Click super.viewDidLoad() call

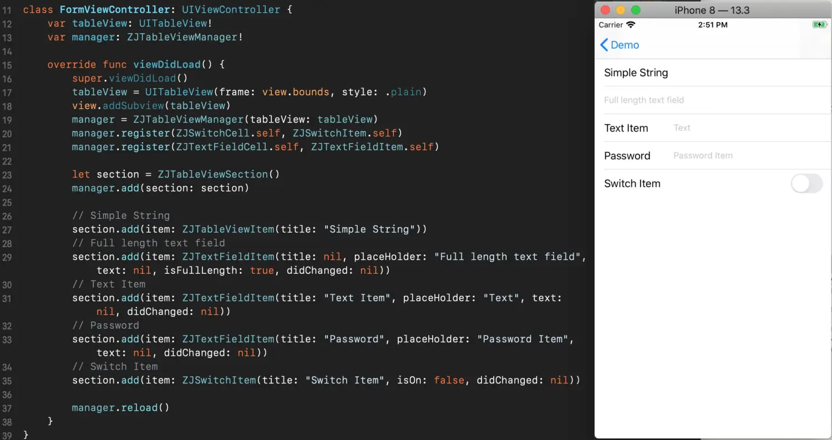[x=130, y=79]
